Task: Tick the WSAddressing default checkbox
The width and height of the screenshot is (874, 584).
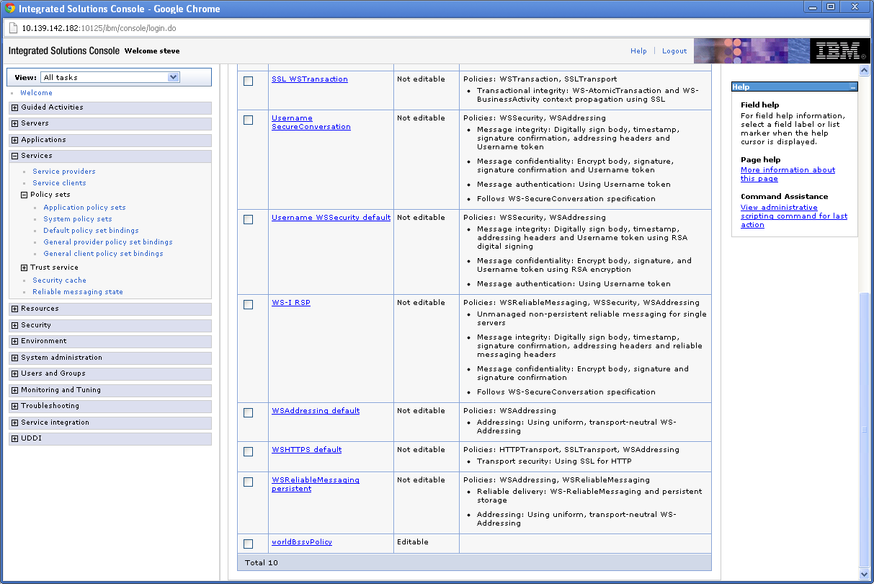Action: pos(248,412)
